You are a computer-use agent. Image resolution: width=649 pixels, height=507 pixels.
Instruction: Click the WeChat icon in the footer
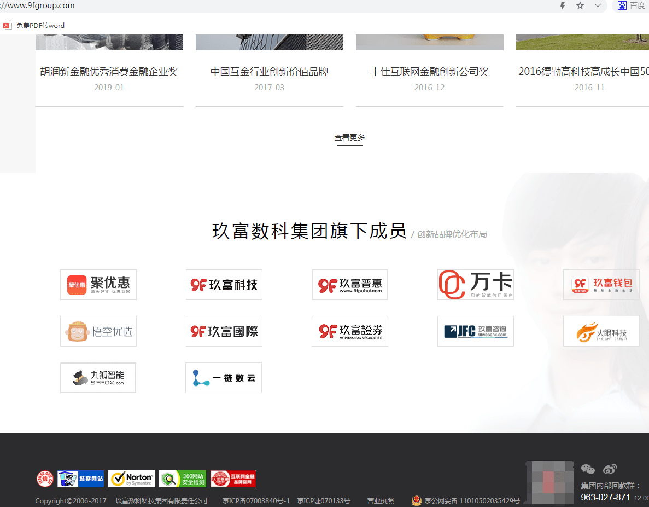[x=588, y=469]
